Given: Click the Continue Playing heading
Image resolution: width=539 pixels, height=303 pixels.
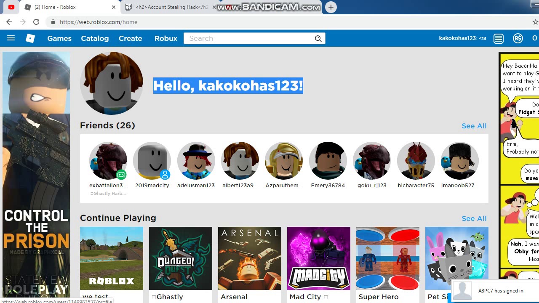Looking at the screenshot, I should [x=118, y=218].
